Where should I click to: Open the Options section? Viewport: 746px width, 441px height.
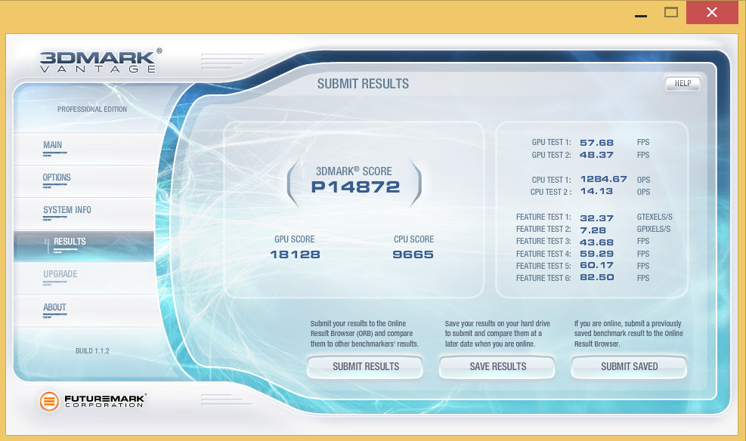click(84, 181)
